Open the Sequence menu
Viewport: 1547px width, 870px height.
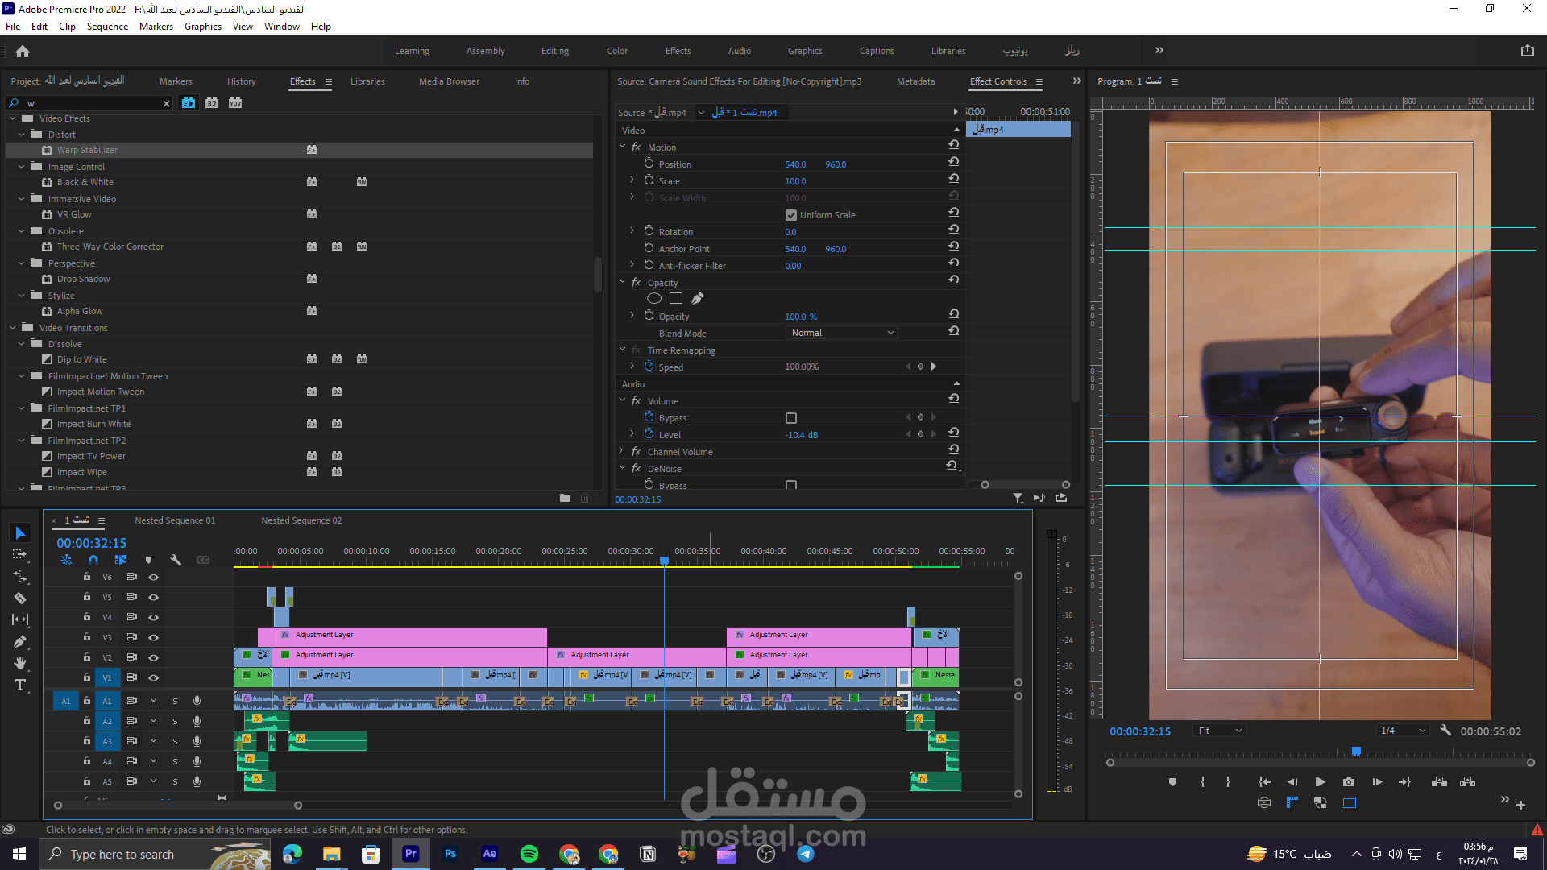click(107, 27)
